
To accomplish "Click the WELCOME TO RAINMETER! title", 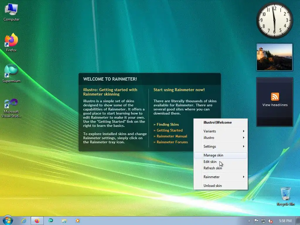I will 110,79.
